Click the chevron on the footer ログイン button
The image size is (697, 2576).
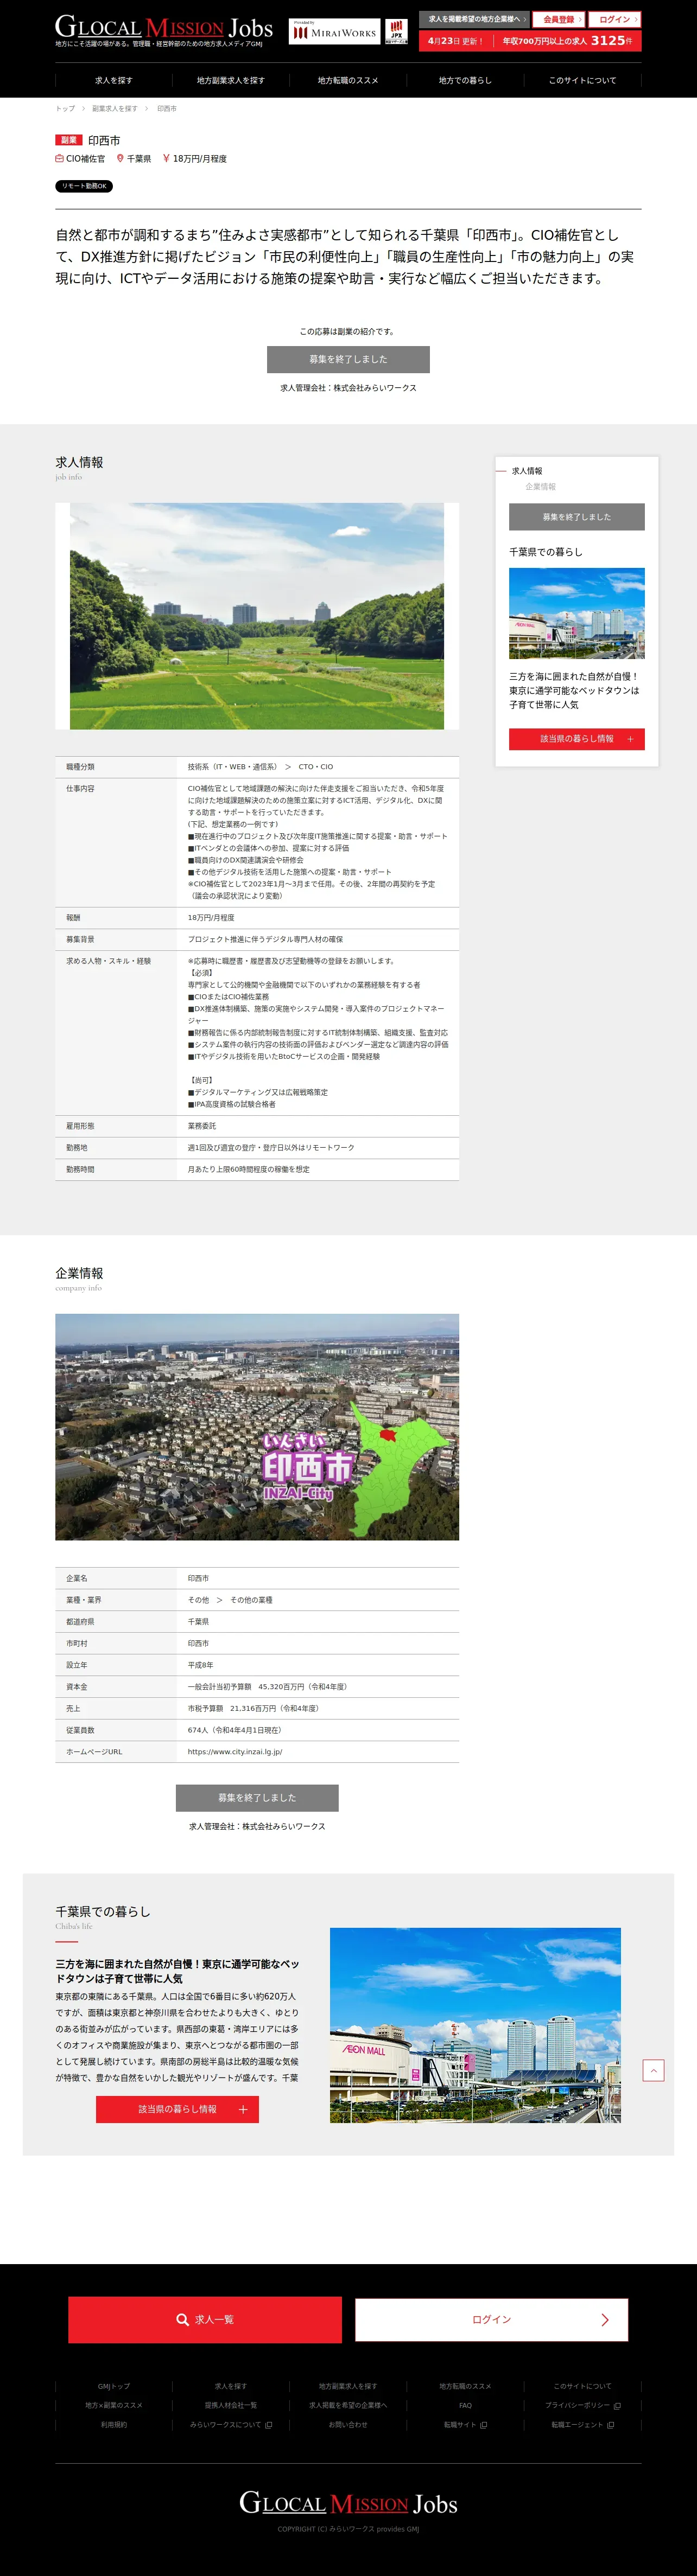[605, 2320]
